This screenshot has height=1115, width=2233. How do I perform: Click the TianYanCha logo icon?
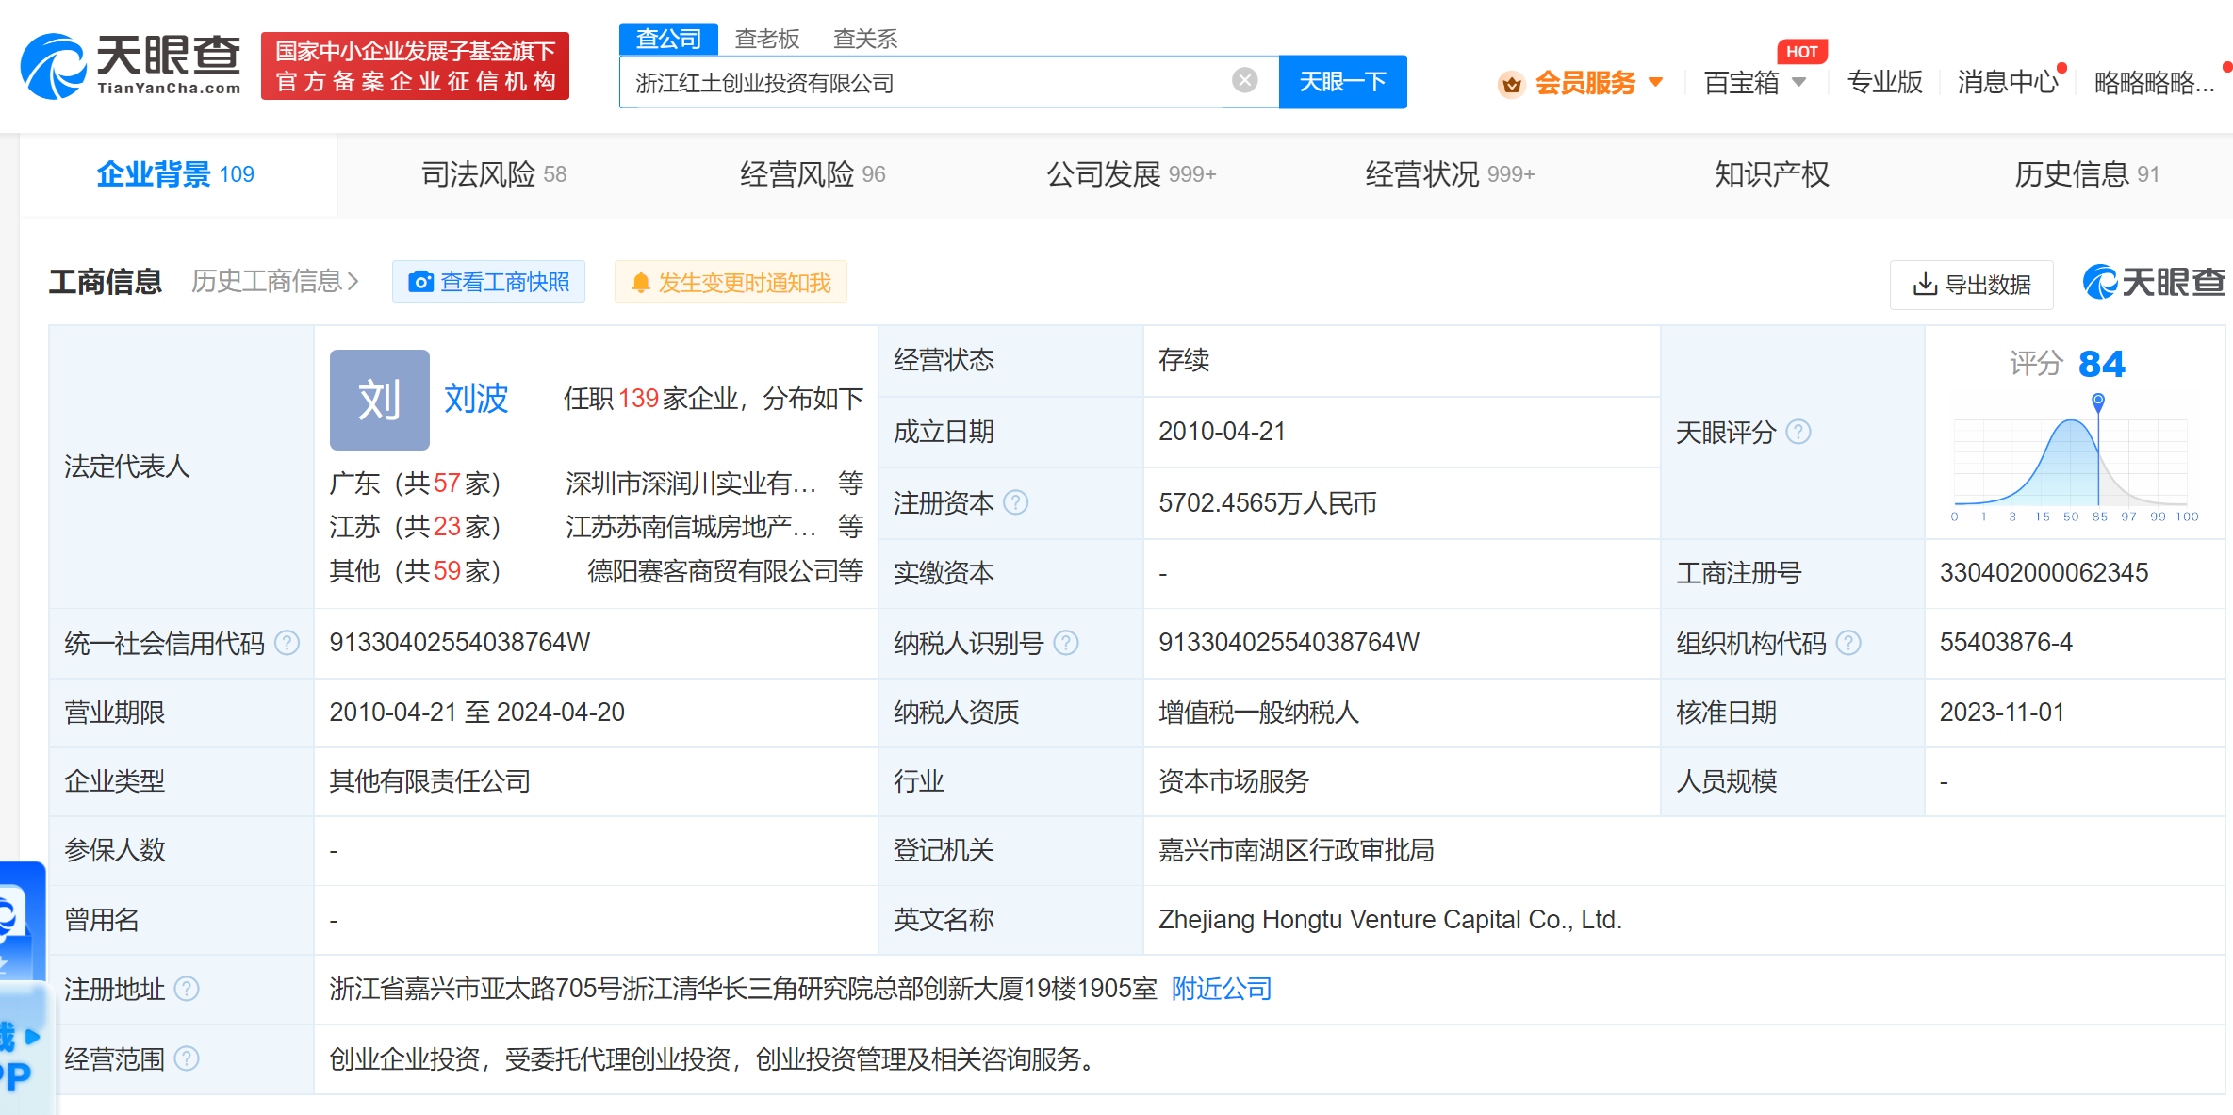[x=55, y=66]
